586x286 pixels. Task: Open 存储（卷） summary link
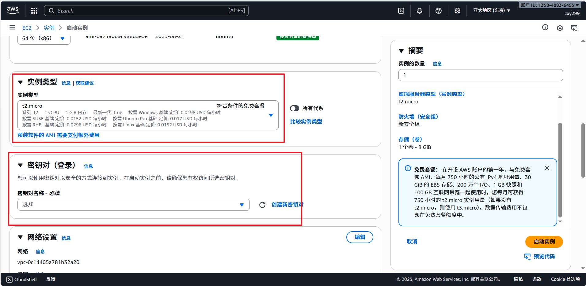click(410, 139)
